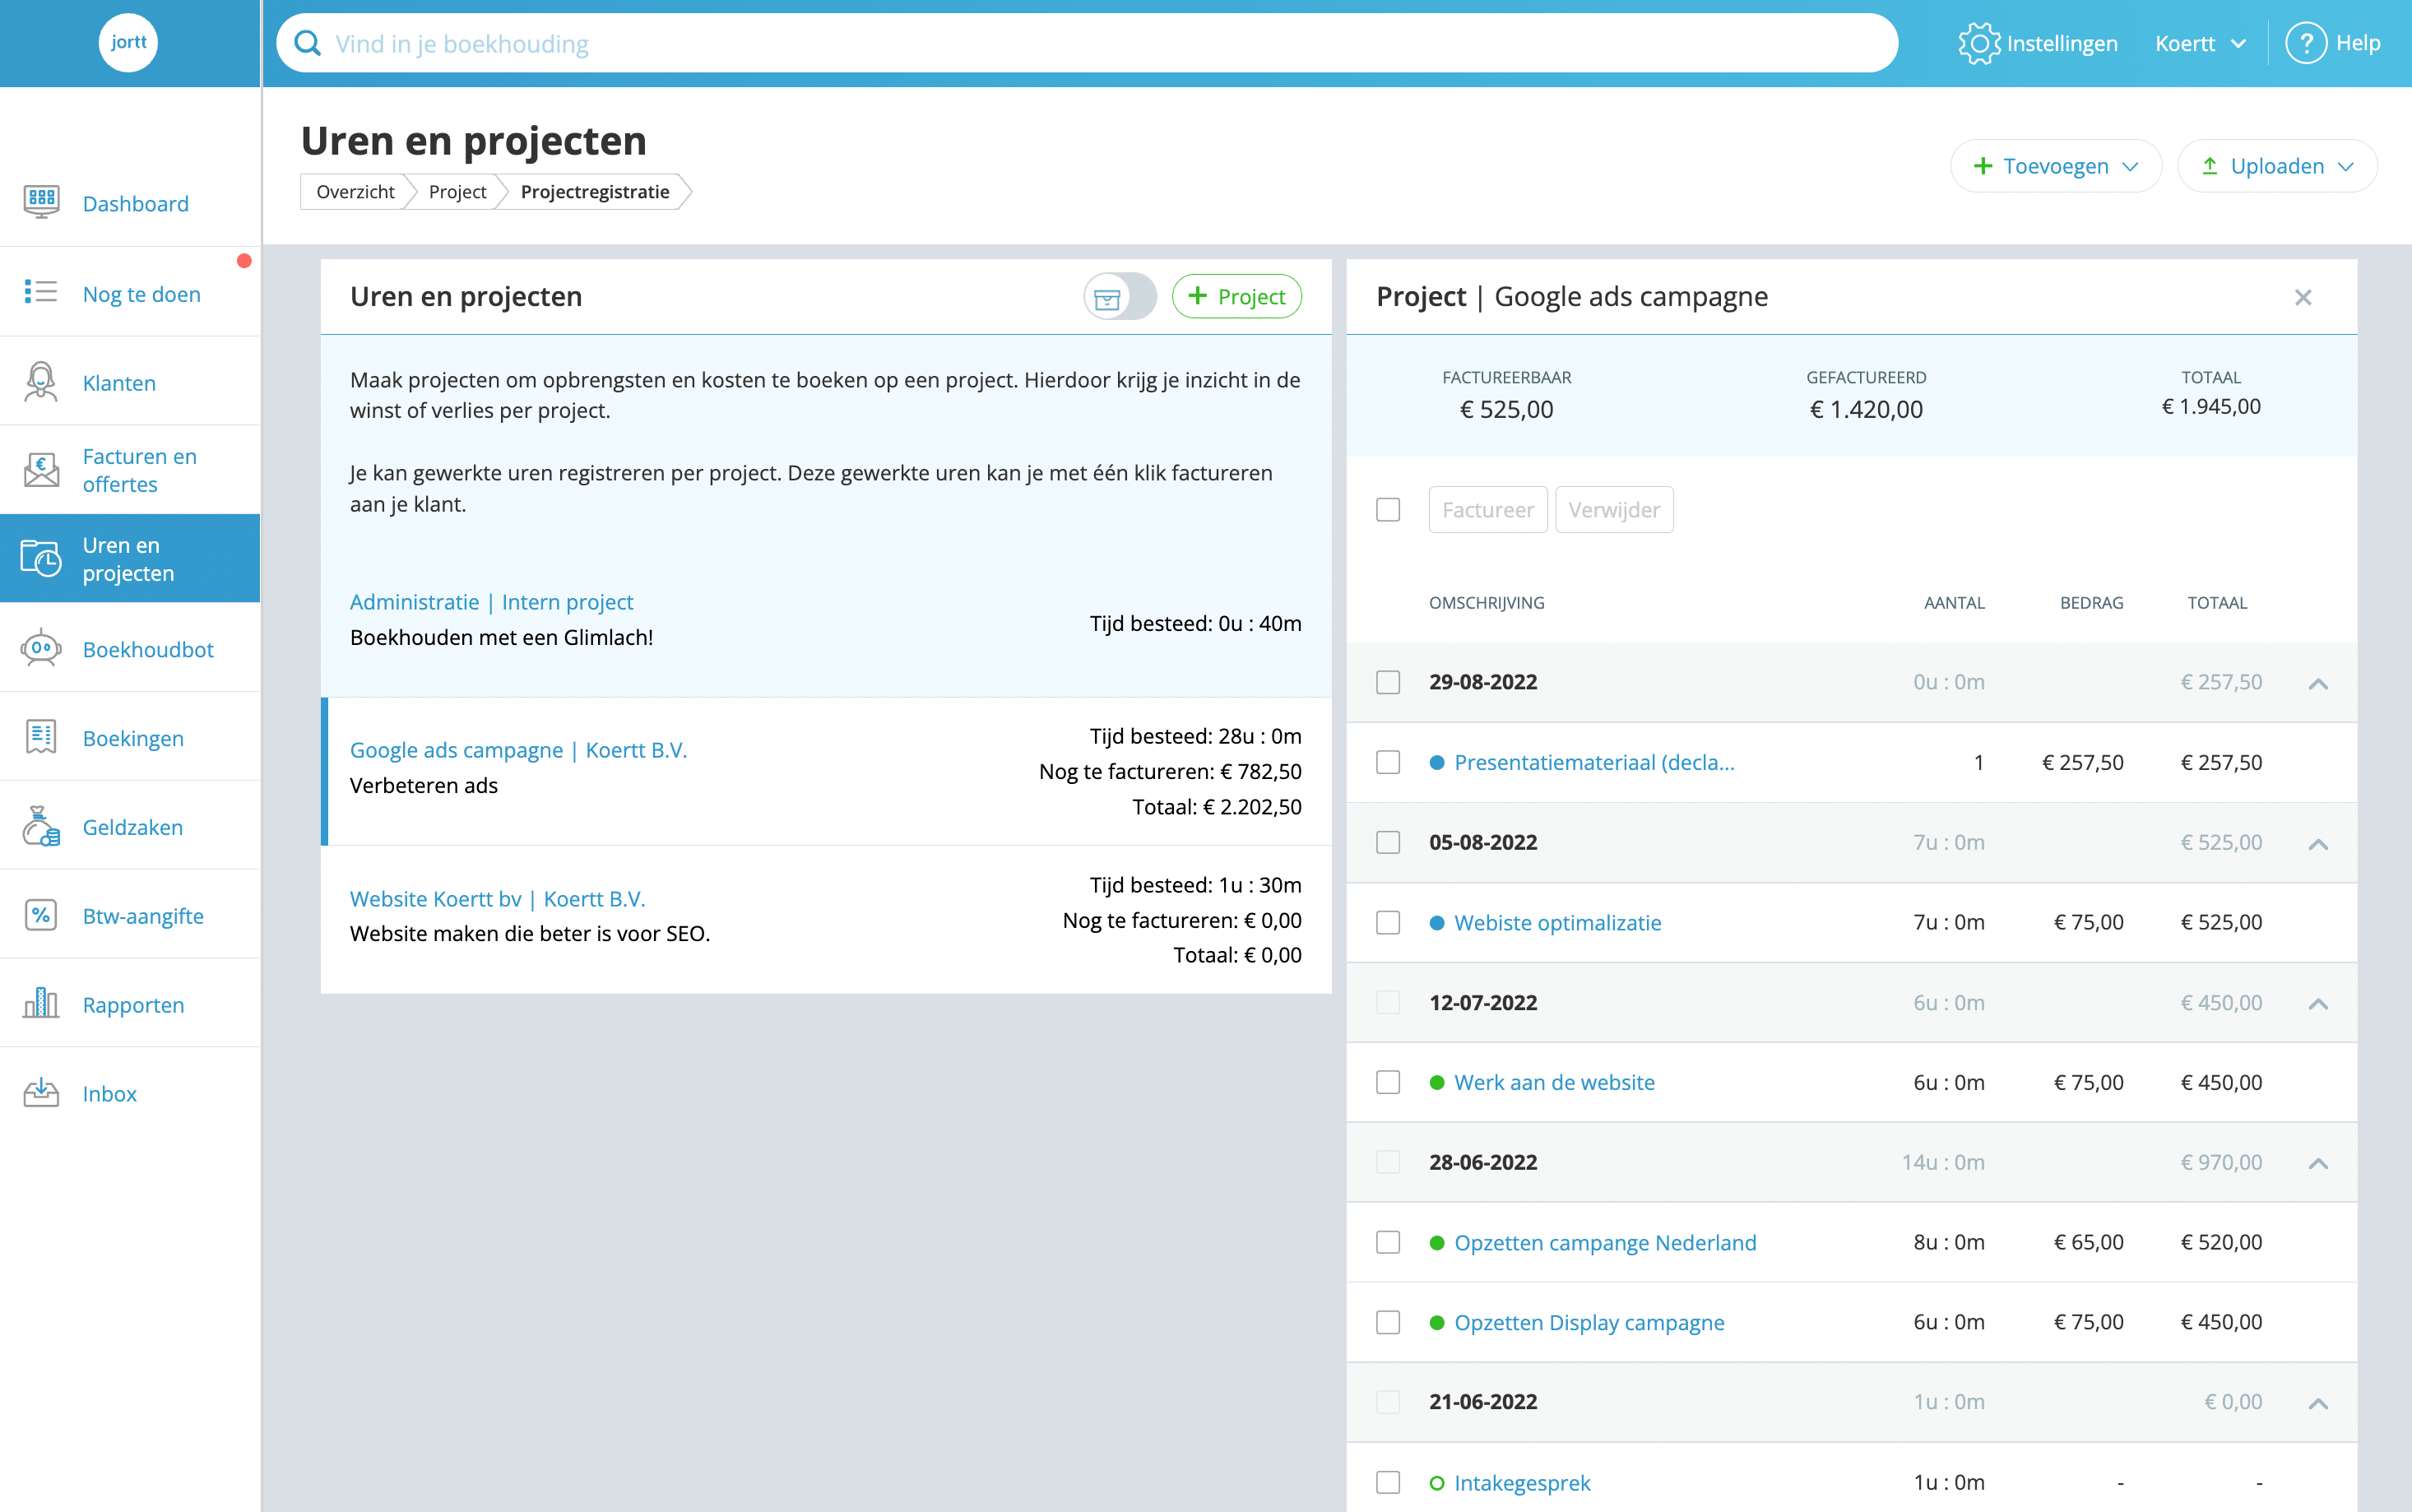
Task: Click the Facturen en offertes sidebar icon
Action: [x=42, y=472]
